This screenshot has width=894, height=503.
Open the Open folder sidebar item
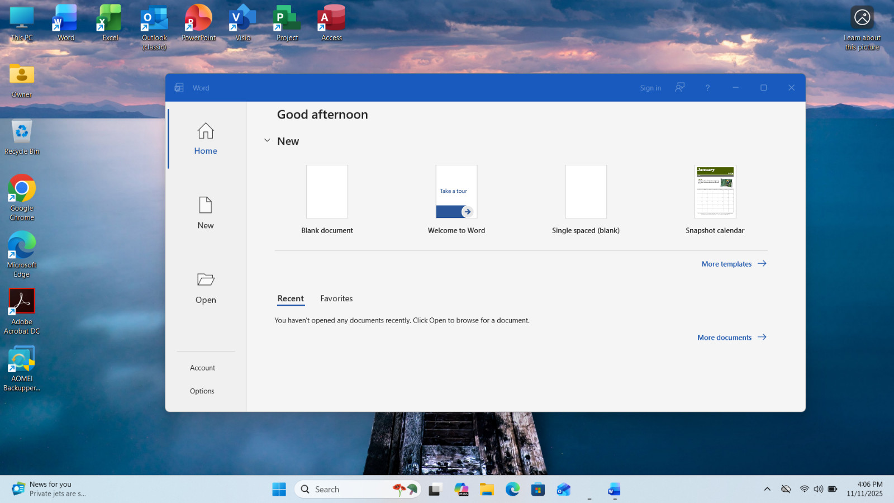tap(206, 288)
